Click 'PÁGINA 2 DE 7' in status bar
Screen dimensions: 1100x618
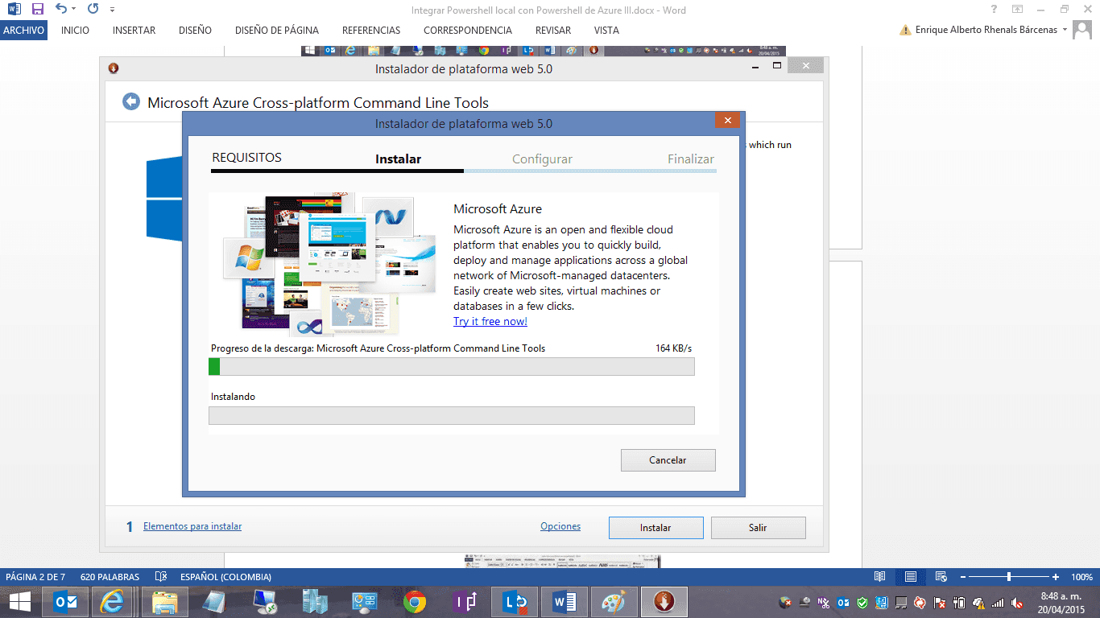point(36,577)
